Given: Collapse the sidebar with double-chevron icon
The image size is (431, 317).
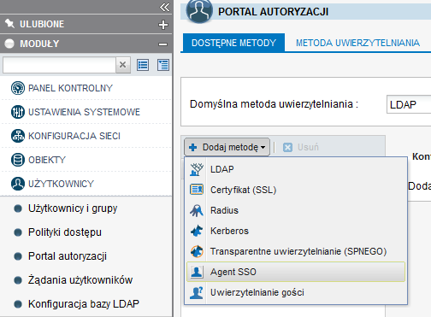Looking at the screenshot, I should [164, 7].
